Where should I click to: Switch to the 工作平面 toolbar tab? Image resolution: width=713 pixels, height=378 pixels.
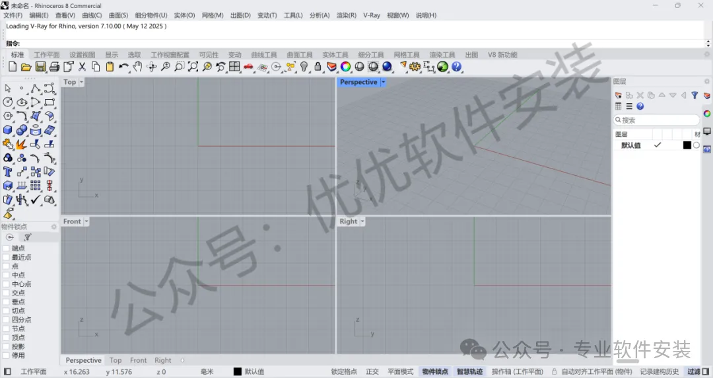pyautogui.click(x=47, y=55)
